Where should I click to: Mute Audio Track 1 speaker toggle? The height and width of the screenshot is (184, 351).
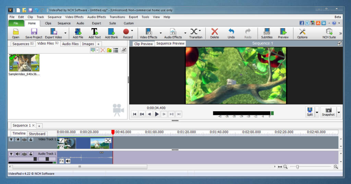18,154
